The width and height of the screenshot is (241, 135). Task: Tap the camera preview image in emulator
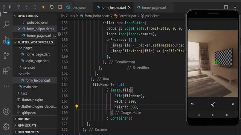[x=213, y=63]
